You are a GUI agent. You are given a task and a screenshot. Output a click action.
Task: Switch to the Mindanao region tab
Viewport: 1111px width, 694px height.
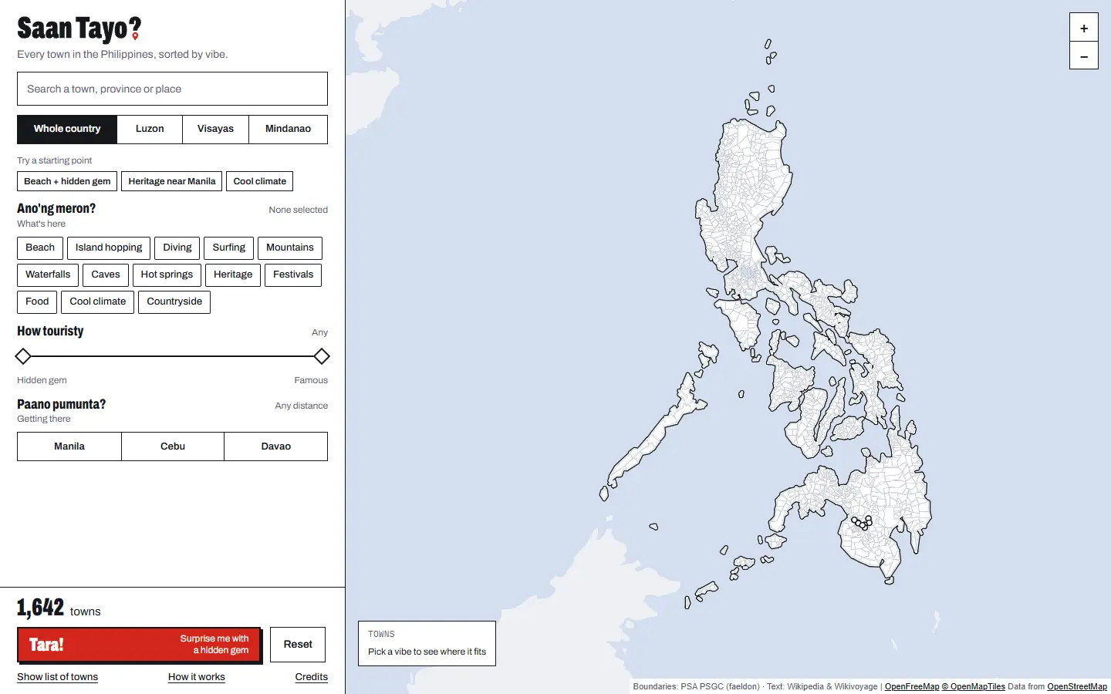(288, 129)
